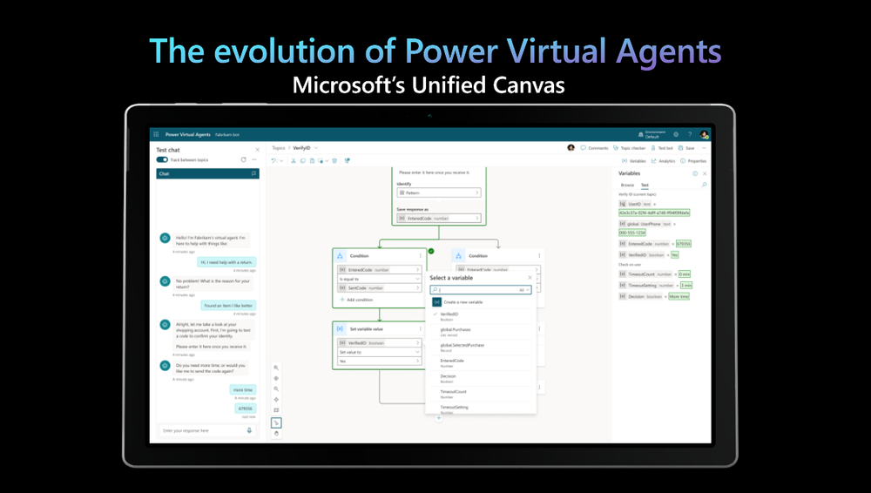
Task: Toggle Track between topics switch
Action: 162,159
